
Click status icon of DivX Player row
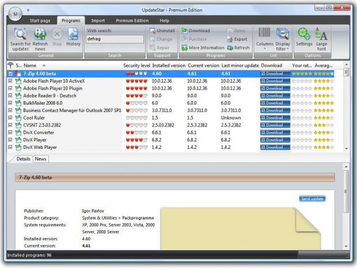(x=18, y=140)
